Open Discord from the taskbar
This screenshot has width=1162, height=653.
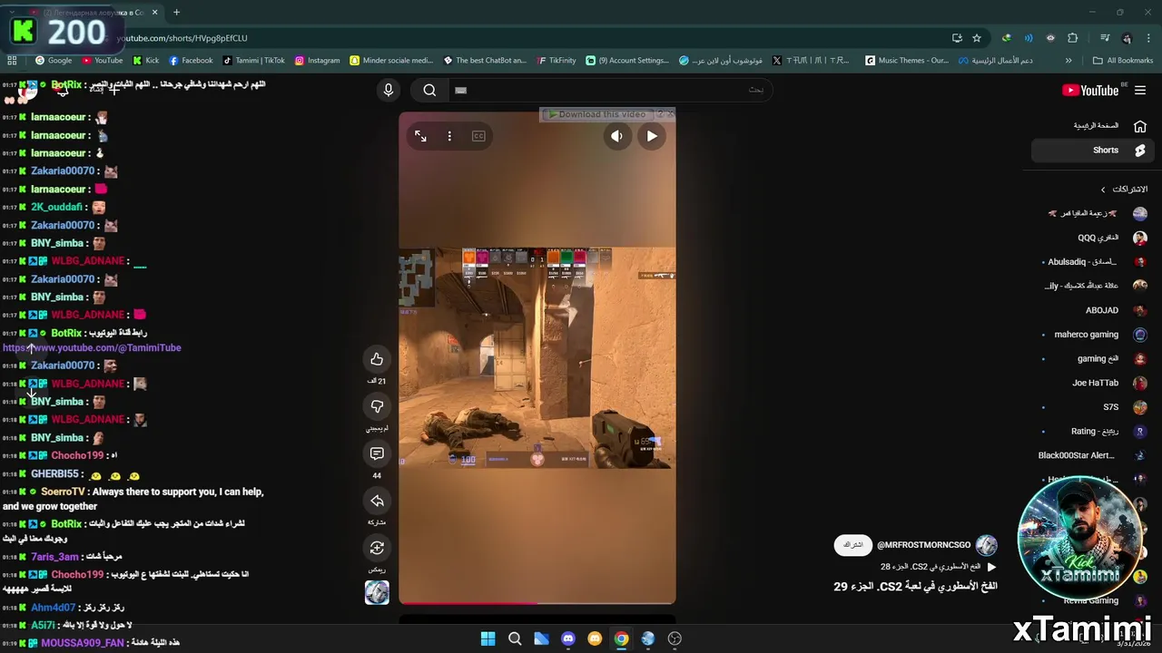coord(568,638)
